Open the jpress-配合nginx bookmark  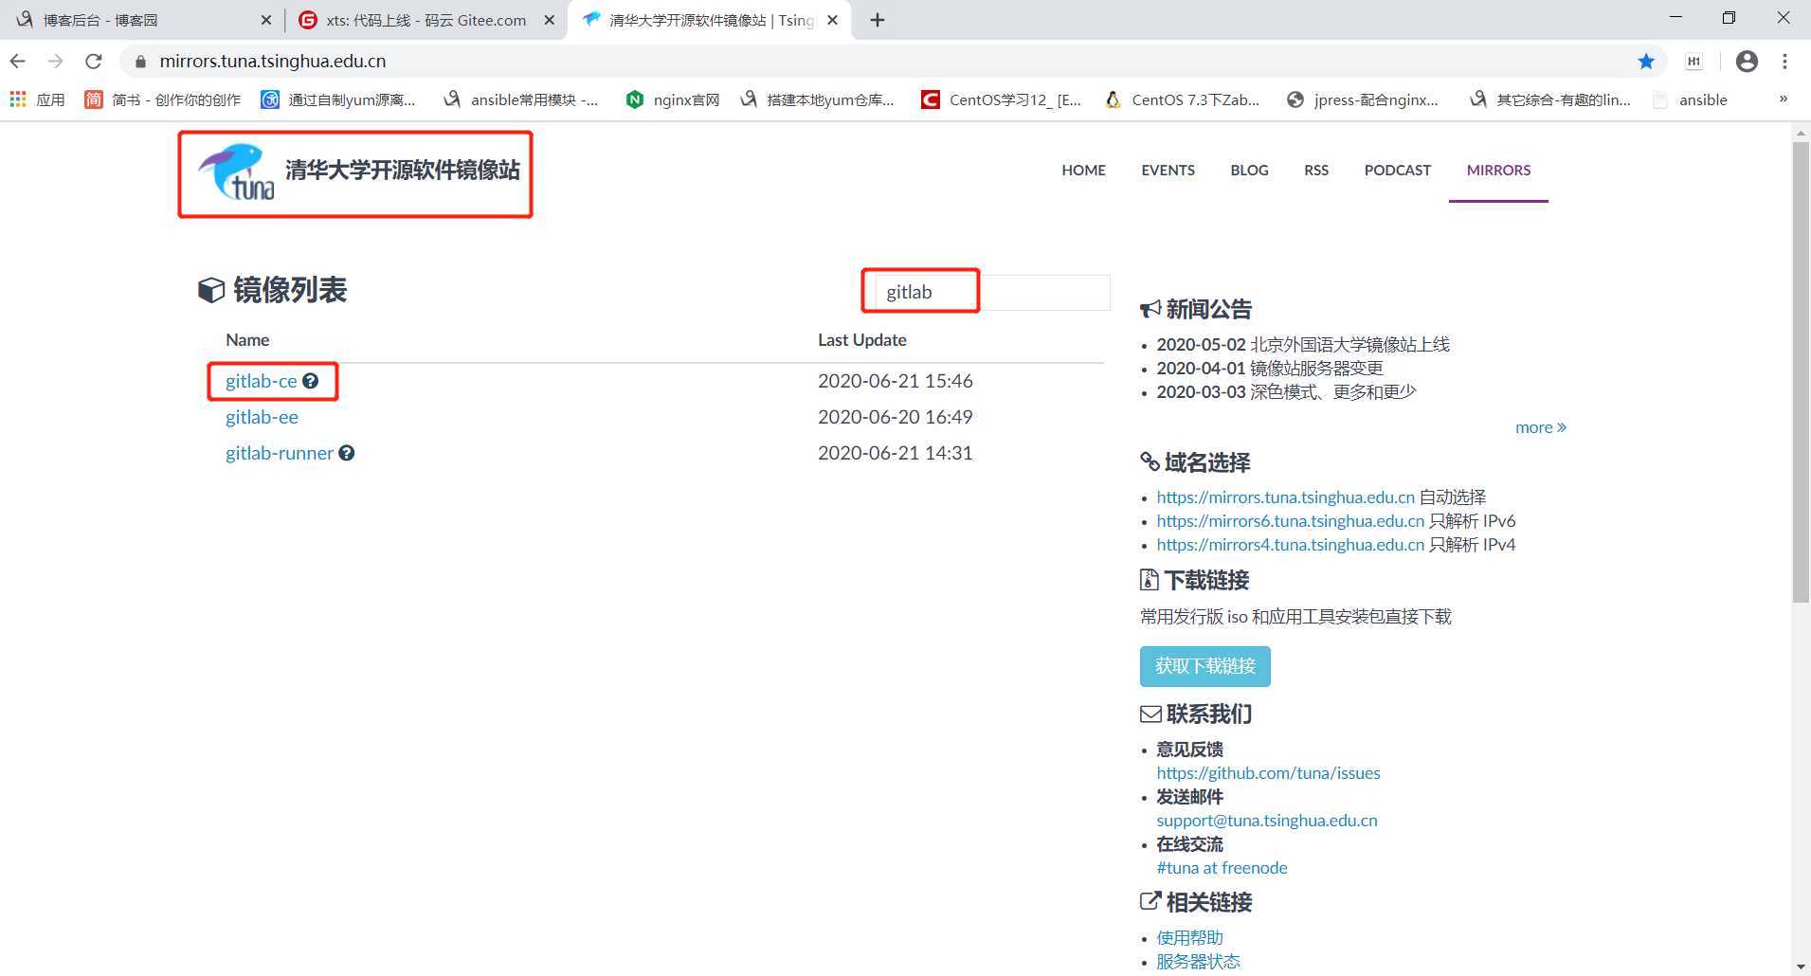pyautogui.click(x=1362, y=99)
